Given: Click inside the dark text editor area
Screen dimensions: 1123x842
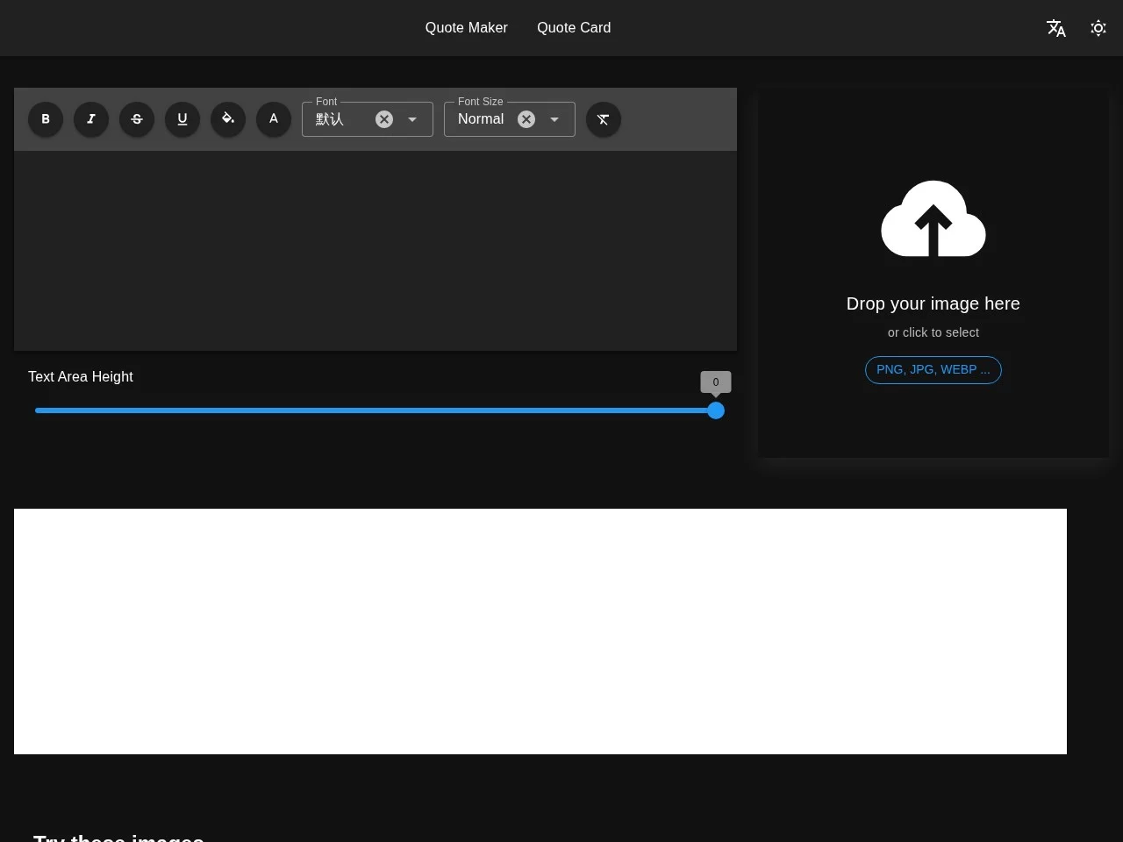Looking at the screenshot, I should pos(376,250).
